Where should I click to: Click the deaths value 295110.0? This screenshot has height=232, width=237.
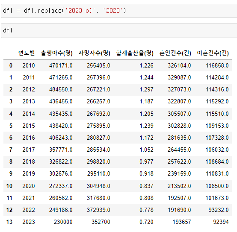click(x=98, y=173)
